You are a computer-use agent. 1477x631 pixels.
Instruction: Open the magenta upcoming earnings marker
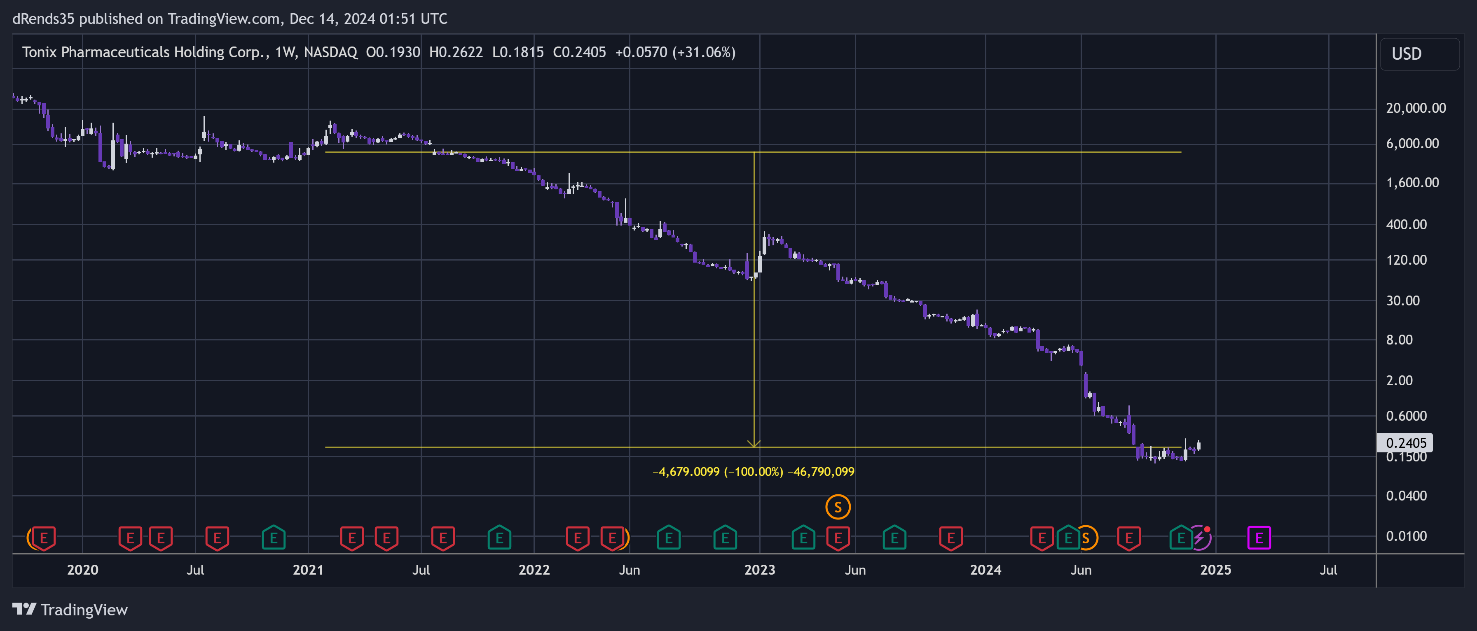tap(1259, 538)
